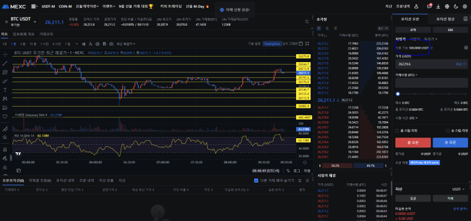Open the trading rules tab
The height and width of the screenshot is (221, 471).
[x=46, y=34]
